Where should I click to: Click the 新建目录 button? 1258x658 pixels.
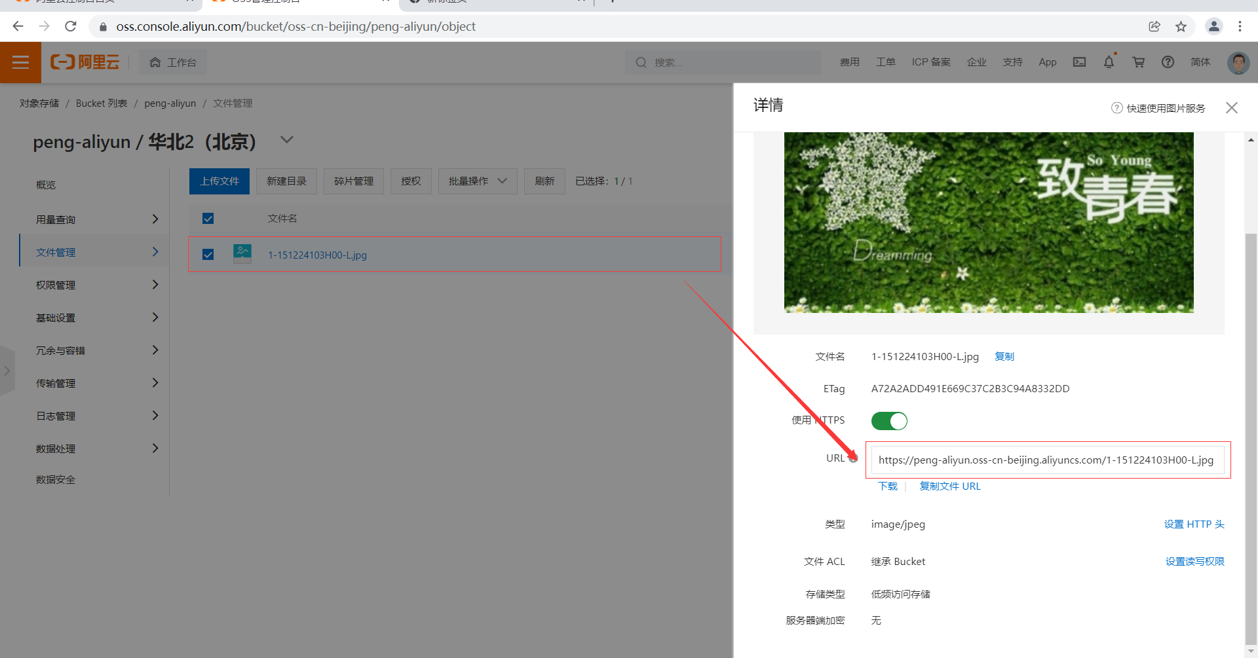coord(286,181)
